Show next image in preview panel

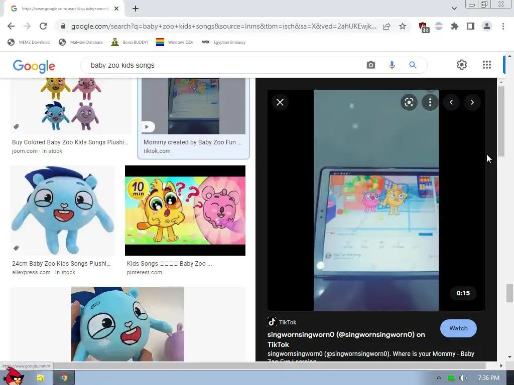472,102
